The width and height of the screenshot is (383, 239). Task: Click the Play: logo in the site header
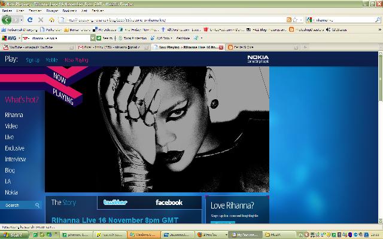[x=11, y=59]
